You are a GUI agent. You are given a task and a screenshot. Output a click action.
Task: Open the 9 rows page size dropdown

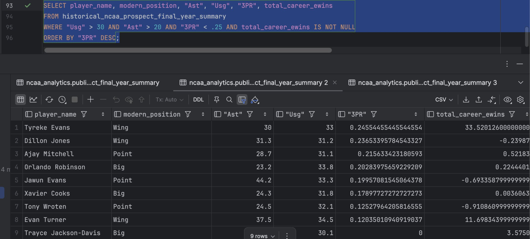(x=262, y=236)
